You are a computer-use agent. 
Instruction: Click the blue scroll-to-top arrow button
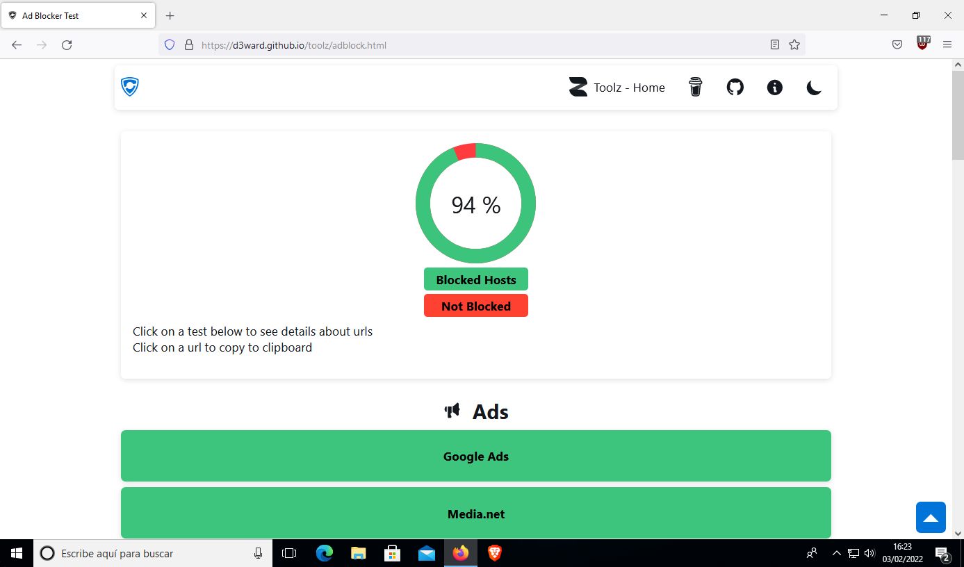click(x=931, y=518)
